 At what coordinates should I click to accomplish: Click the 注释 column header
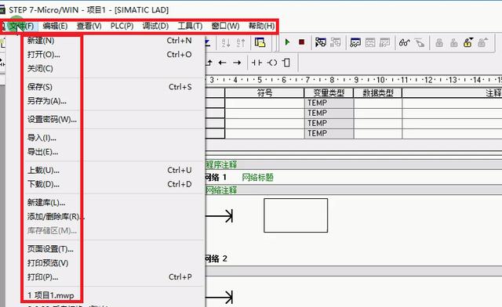pos(452,93)
